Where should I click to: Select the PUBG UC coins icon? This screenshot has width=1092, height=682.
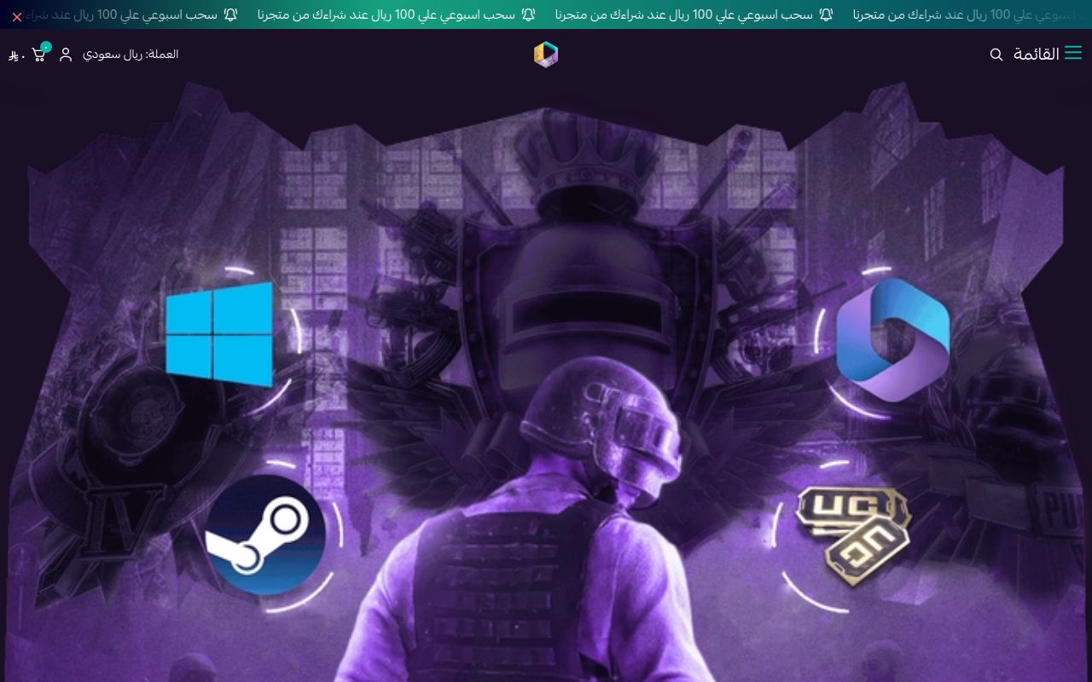pyautogui.click(x=854, y=535)
